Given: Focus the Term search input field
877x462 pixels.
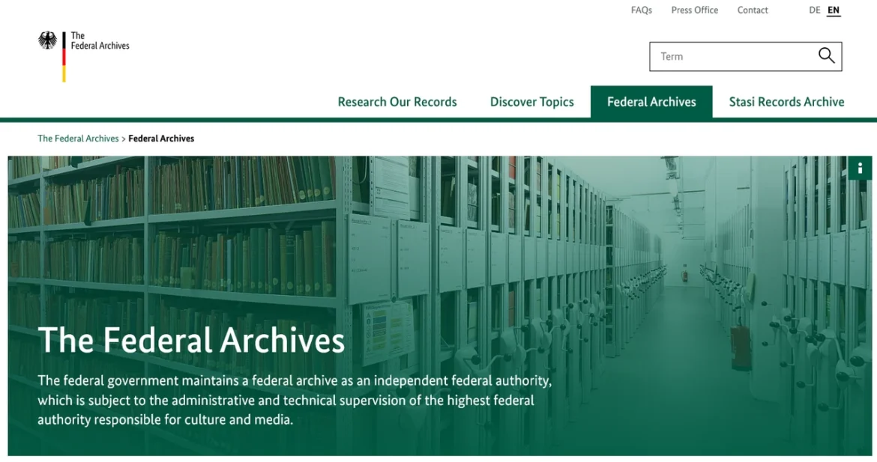Looking at the screenshot, I should coord(731,56).
